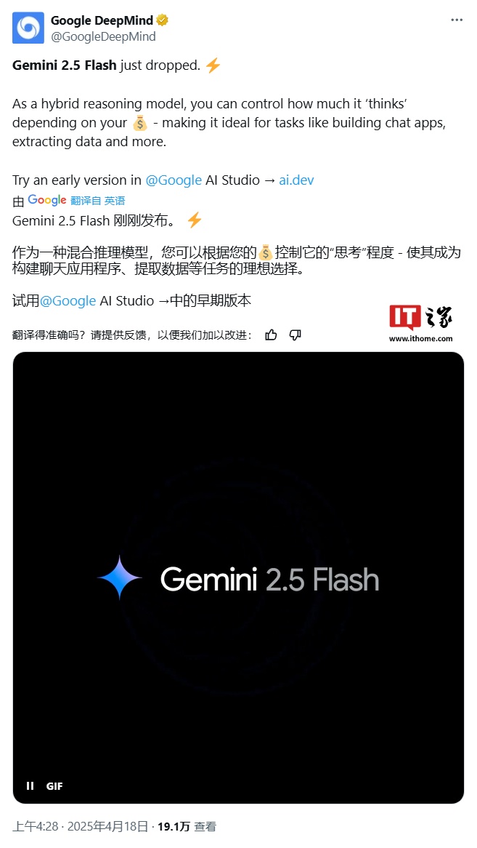Click the gold verified badge
Viewport: 477px width, 848px height.
[162, 21]
